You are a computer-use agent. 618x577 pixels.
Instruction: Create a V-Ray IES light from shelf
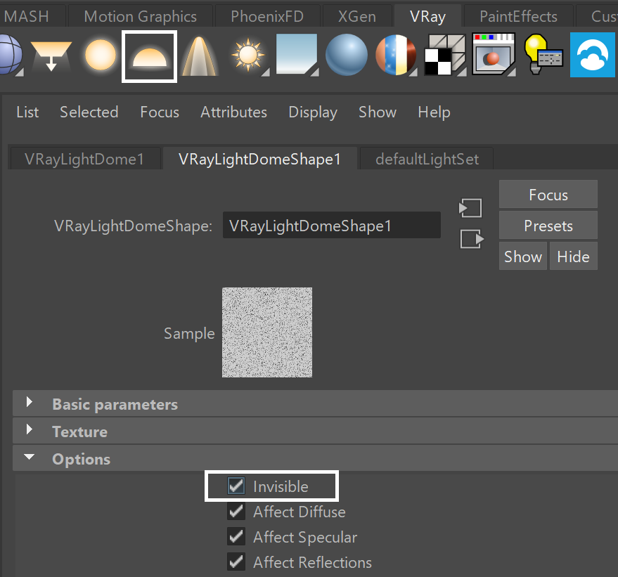coord(199,56)
